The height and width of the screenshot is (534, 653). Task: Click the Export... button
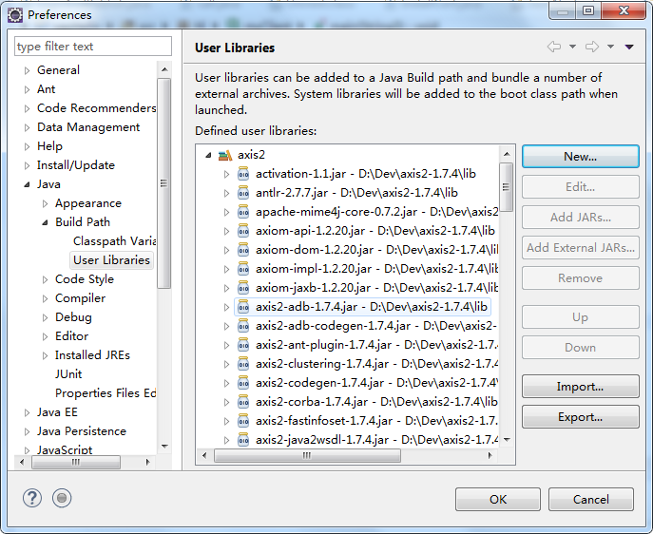pyautogui.click(x=580, y=417)
